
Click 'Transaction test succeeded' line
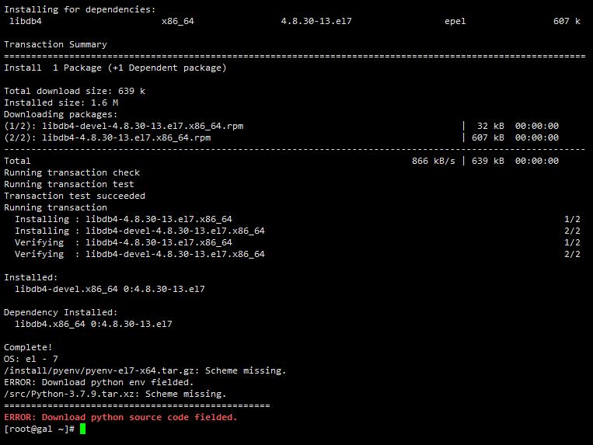(x=75, y=196)
